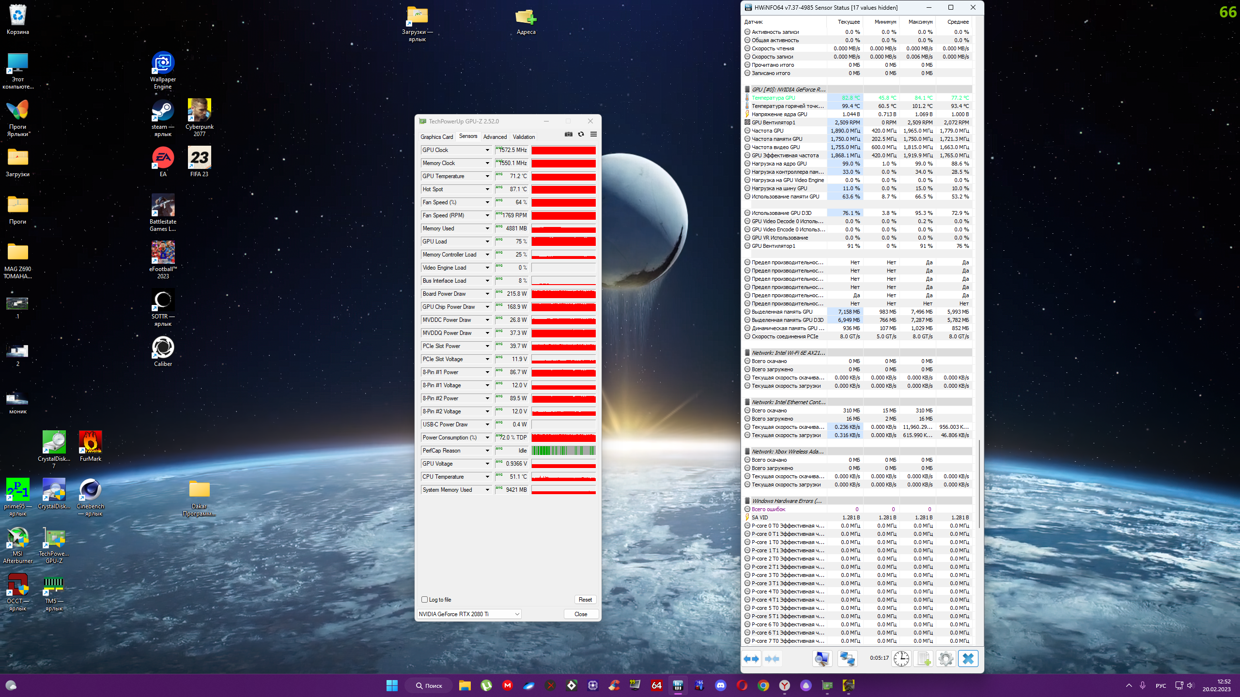Click HWiNFO logging sheet icon
Image resolution: width=1240 pixels, height=697 pixels.
coord(923,659)
